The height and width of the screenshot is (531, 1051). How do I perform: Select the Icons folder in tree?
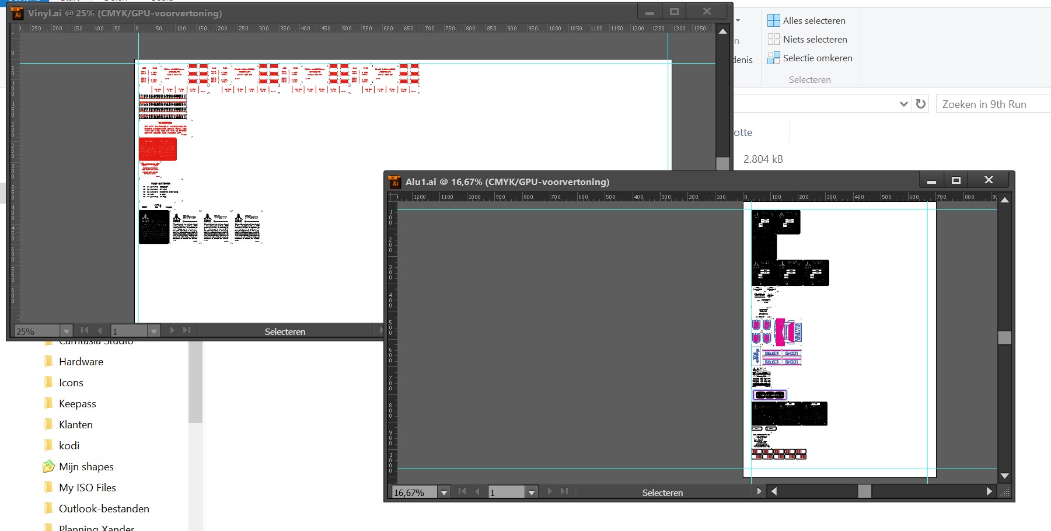[x=71, y=383]
